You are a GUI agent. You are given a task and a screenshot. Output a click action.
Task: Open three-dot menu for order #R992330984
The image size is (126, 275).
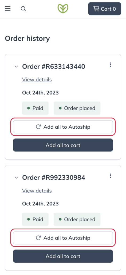click(x=110, y=176)
